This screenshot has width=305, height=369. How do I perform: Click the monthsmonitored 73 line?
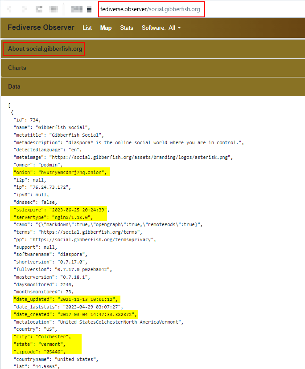pyautogui.click(x=44, y=292)
